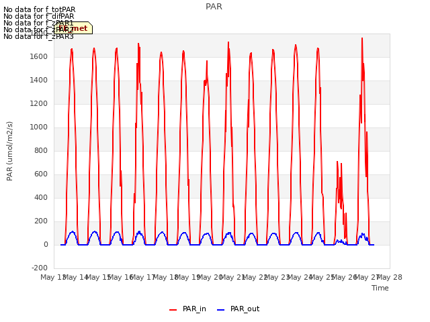The height and width of the screenshot is (322, 430).
Task: Click the May 13 x-axis label
Action: [52, 277]
